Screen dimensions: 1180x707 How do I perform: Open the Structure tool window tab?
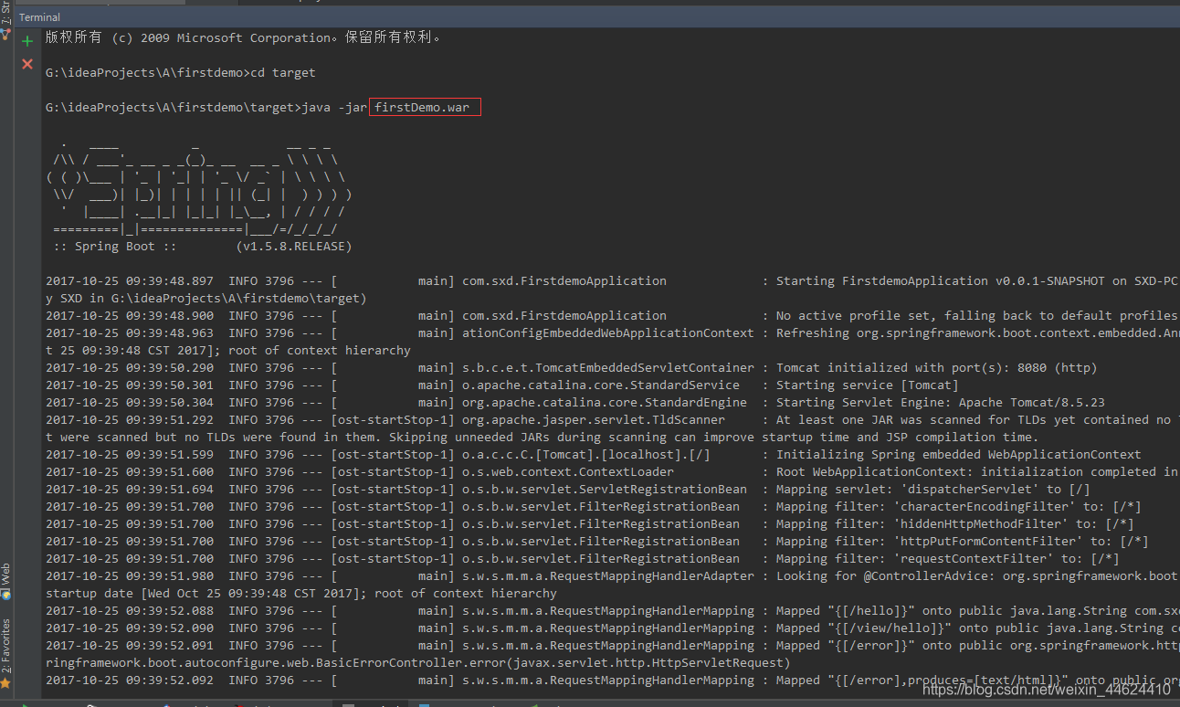point(5,20)
